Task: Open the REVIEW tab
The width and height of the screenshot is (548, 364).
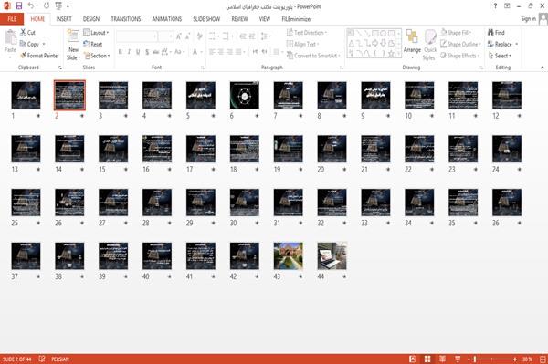Action: (239, 19)
